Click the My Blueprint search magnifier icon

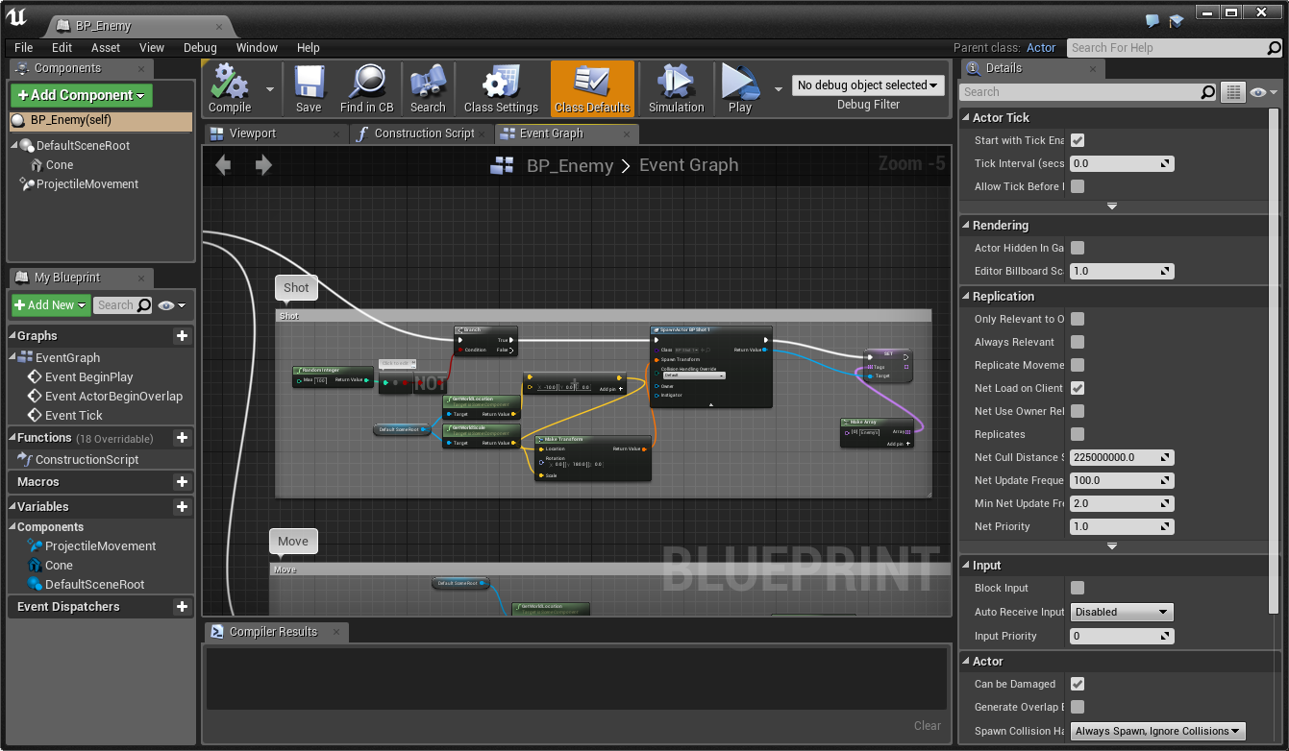click(144, 305)
